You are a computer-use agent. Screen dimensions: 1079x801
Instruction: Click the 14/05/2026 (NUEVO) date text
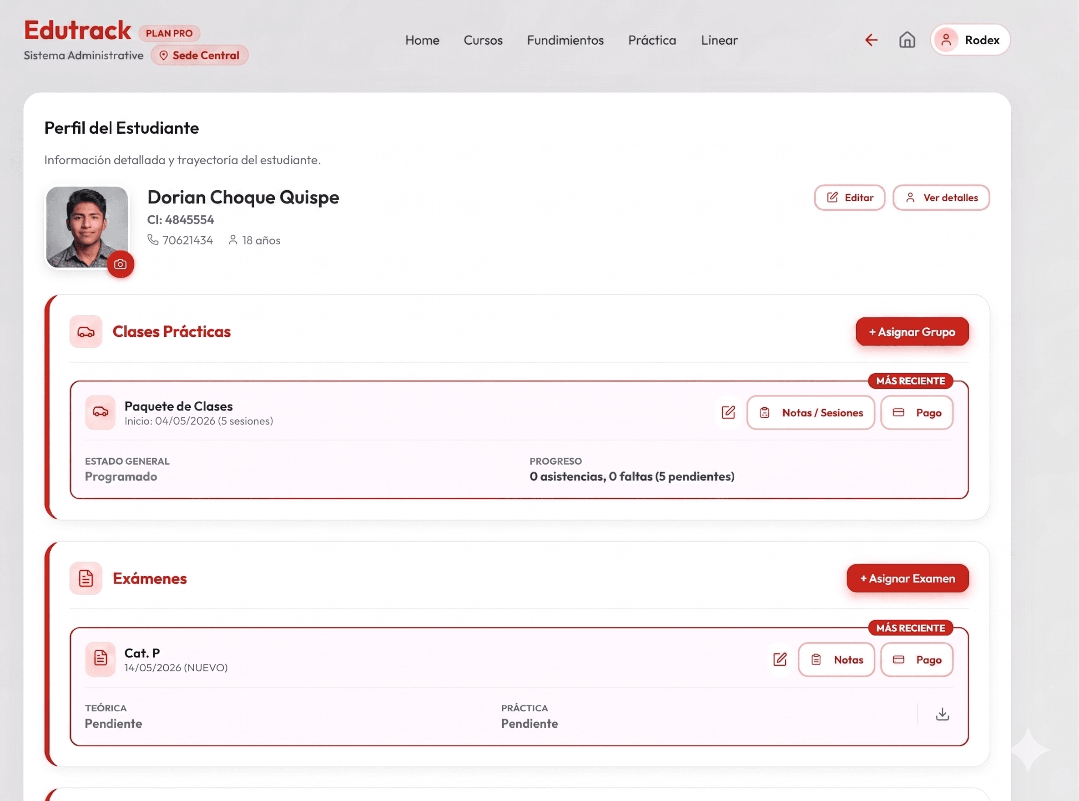coord(176,668)
